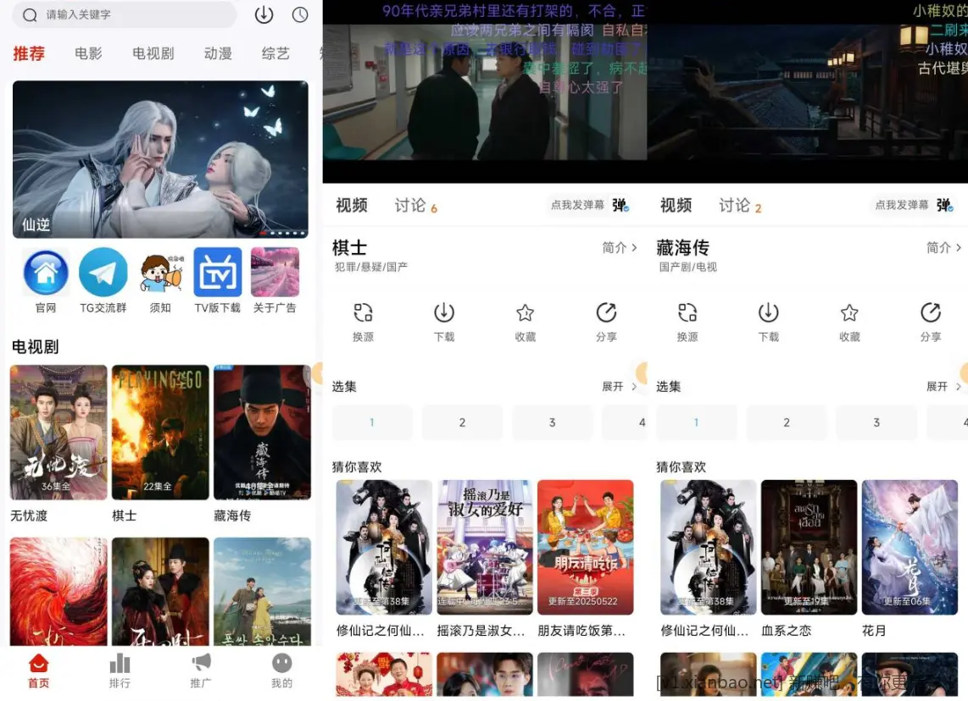Open the download manager icon beside search

coord(264,14)
